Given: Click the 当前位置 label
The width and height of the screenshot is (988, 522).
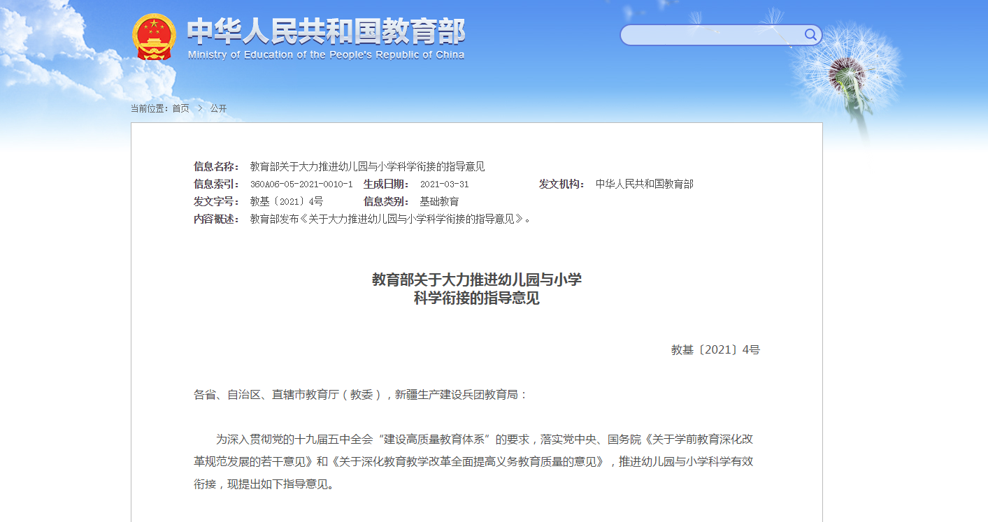Looking at the screenshot, I should [150, 108].
